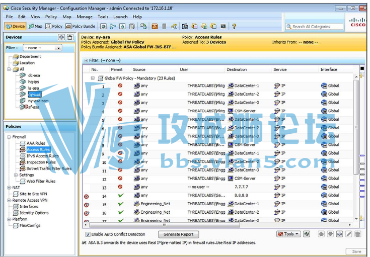Viewport: 370px width, 257px height.
Task: Expand the NAT policies node
Action: (9, 188)
